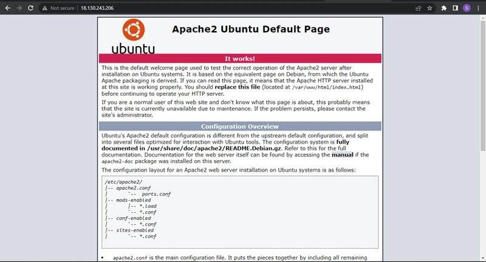Go back to the previous page
This screenshot has width=486, height=262.
coord(8,8)
